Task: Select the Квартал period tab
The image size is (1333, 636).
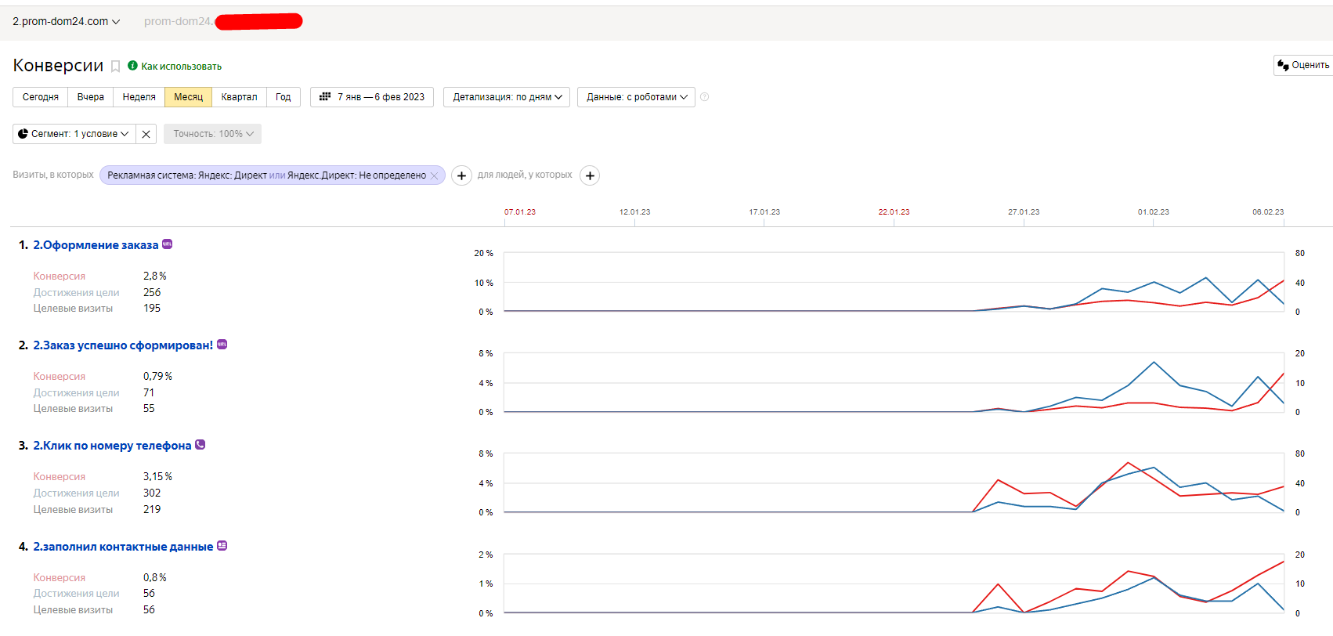Action: click(x=239, y=97)
